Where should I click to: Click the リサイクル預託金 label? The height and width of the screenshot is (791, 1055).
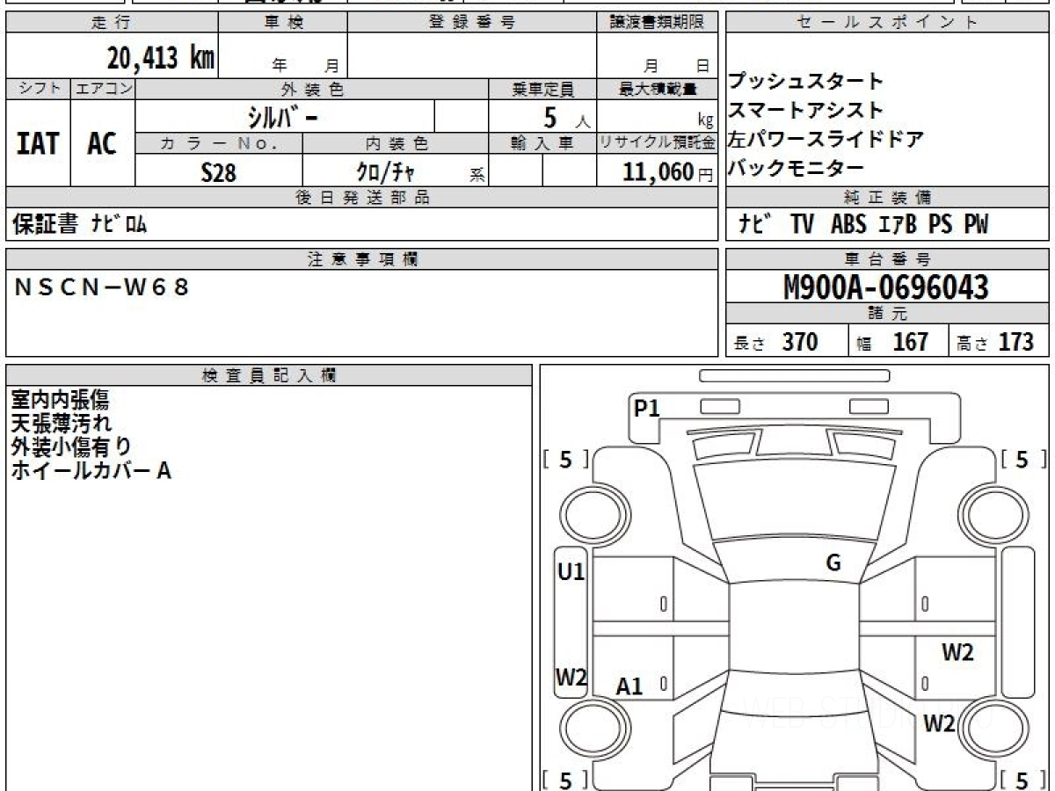[x=657, y=143]
